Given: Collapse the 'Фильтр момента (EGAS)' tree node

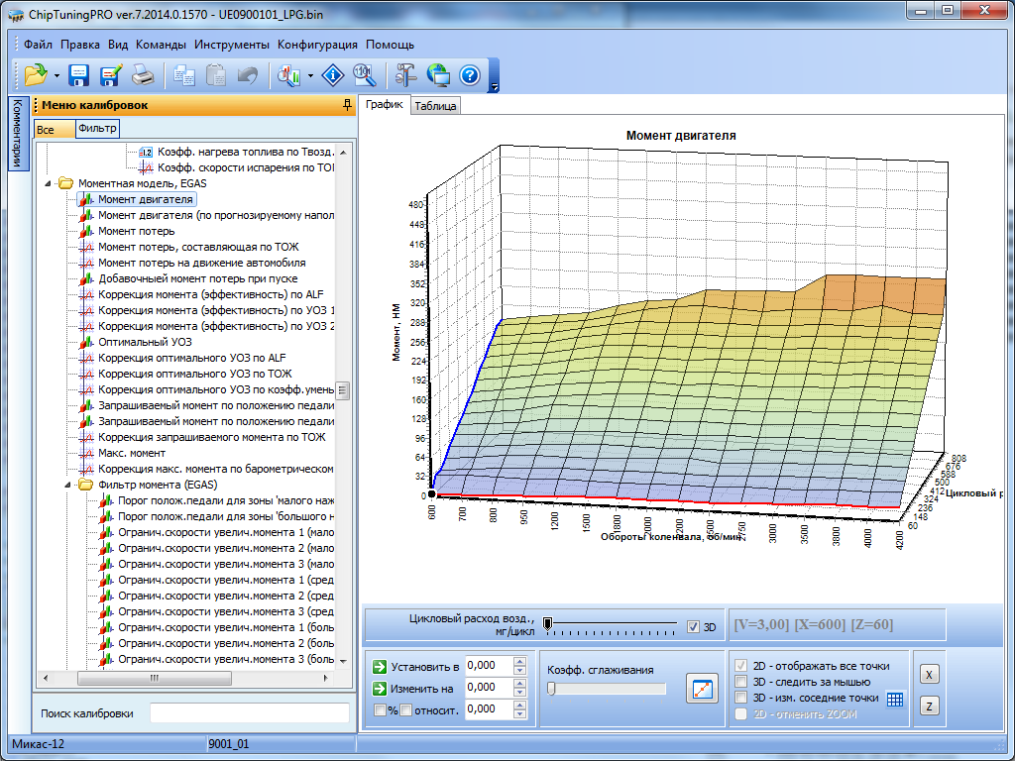Looking at the screenshot, I should pyautogui.click(x=69, y=485).
